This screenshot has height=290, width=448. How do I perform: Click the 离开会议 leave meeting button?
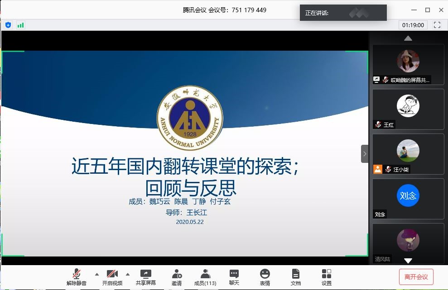point(416,276)
